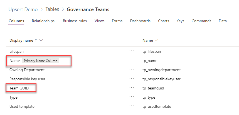
Task: Expand the Display name column header dropdown
Action: pos(41,41)
